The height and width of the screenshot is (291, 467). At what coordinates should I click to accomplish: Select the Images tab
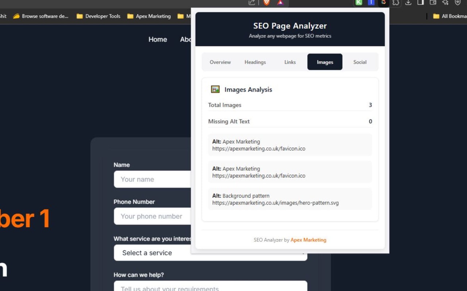325,62
